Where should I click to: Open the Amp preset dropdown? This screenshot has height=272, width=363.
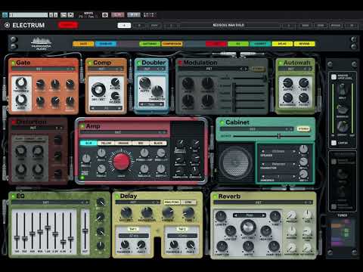124,132
